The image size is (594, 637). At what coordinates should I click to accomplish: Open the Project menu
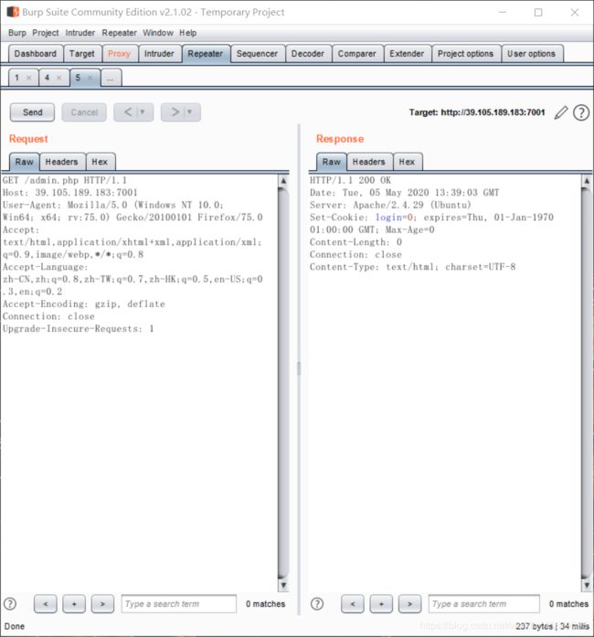[46, 33]
